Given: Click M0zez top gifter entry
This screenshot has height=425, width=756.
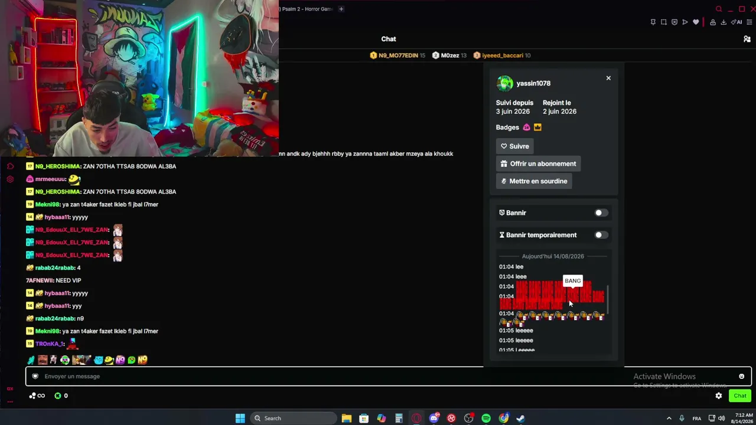Looking at the screenshot, I should (449, 55).
